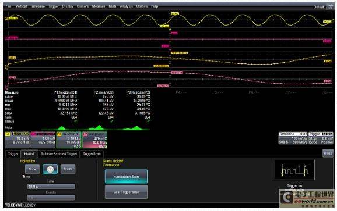This screenshot has height=211, width=337.
Task: Open the Utilities menu
Action: coord(142,6)
